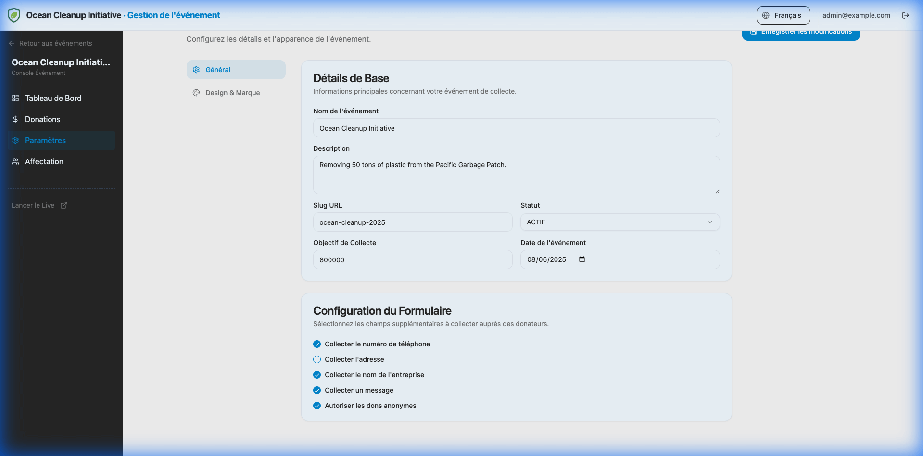Image resolution: width=923 pixels, height=456 pixels.
Task: Click the Donations dollar sign icon
Action: tap(15, 119)
